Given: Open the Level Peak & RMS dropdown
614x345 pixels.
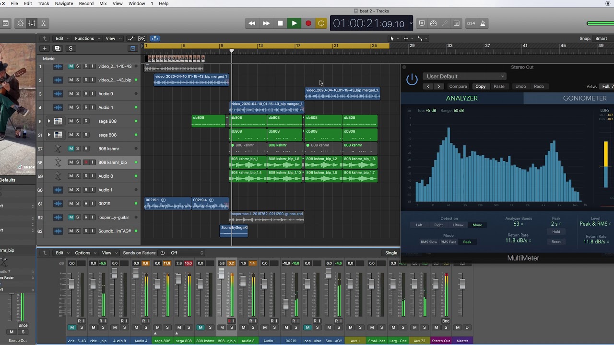Looking at the screenshot, I should click(595, 224).
